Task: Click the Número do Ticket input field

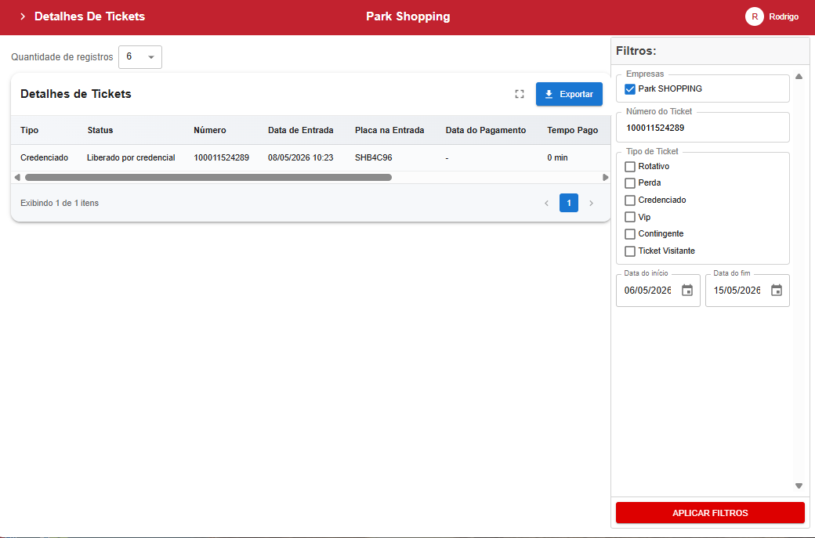Action: point(703,128)
